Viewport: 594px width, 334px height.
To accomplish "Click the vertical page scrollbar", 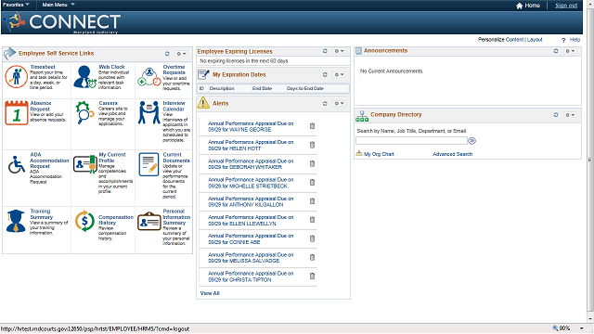I will pos(590,161).
